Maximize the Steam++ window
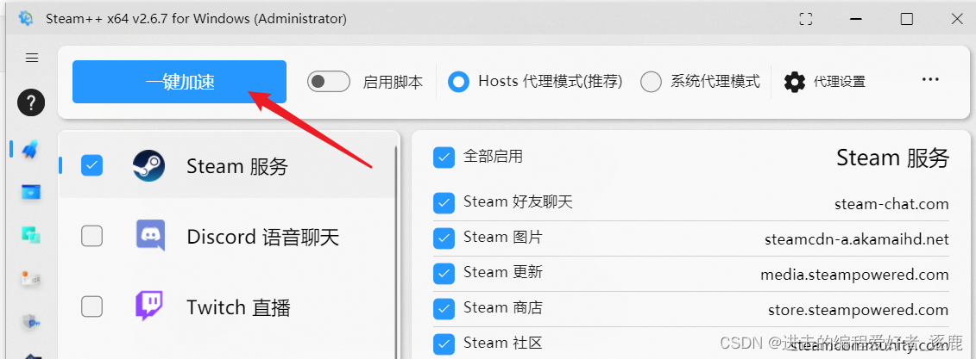Viewport: 976px width, 359px height. (907, 19)
